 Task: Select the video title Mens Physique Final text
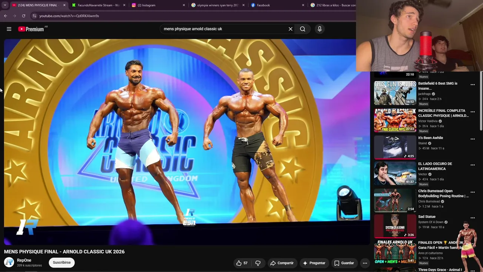[x=64, y=252]
